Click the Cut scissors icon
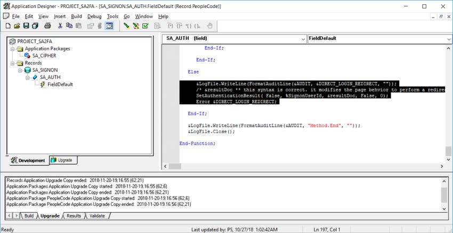The image size is (453, 233). point(60,26)
